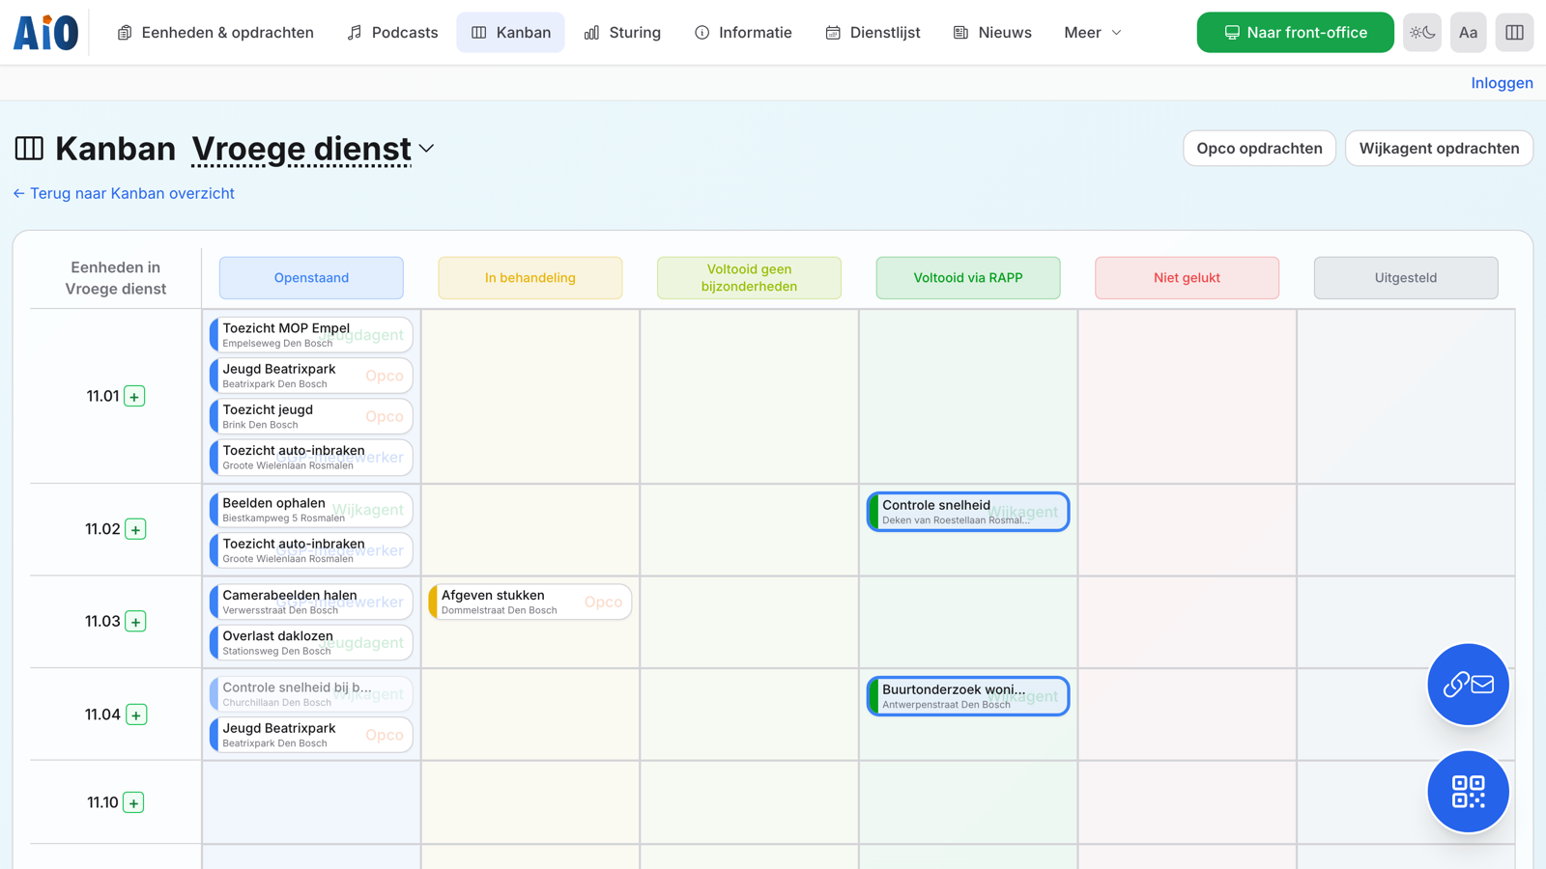Open Controle snelheid card in Voltooid via RAPP
This screenshot has width=1546, height=869.
[x=968, y=512]
